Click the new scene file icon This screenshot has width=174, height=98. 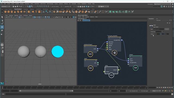coord(13,7)
